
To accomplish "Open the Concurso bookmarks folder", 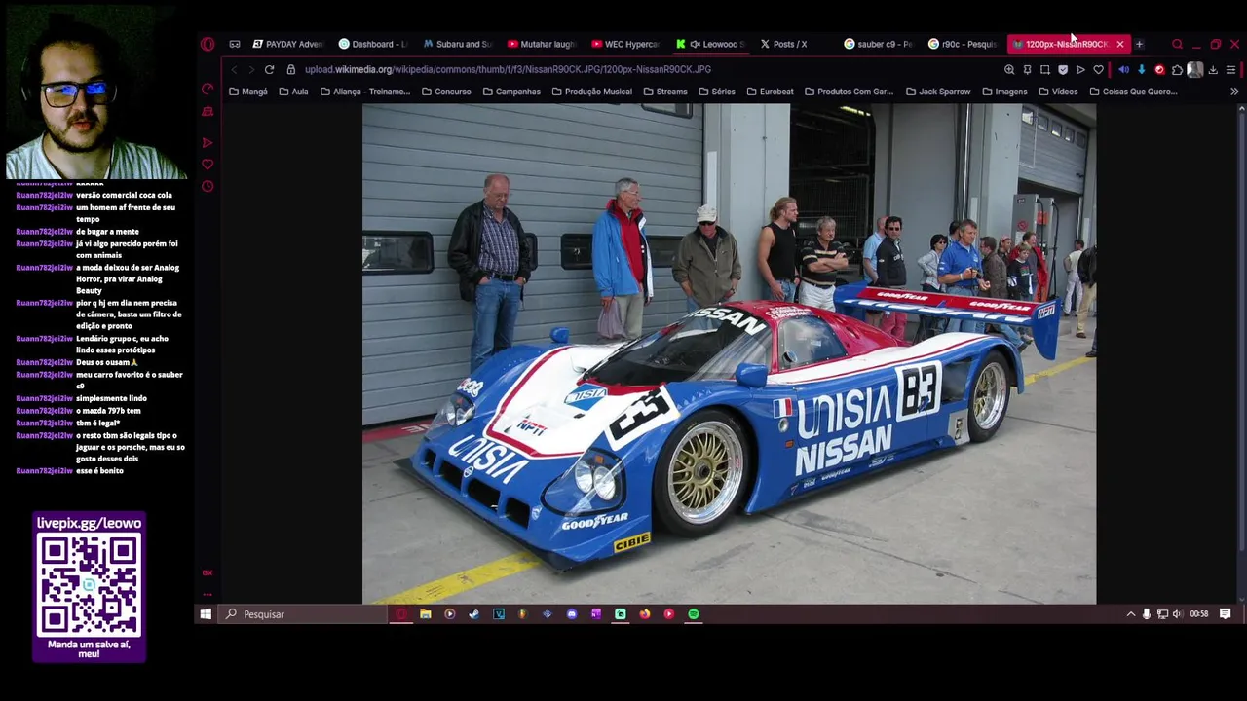I will click(x=446, y=92).
